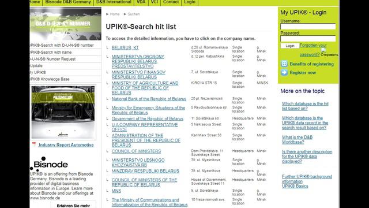
Task: Go to Suchen breadcrumb
Action: [x=134, y=14]
